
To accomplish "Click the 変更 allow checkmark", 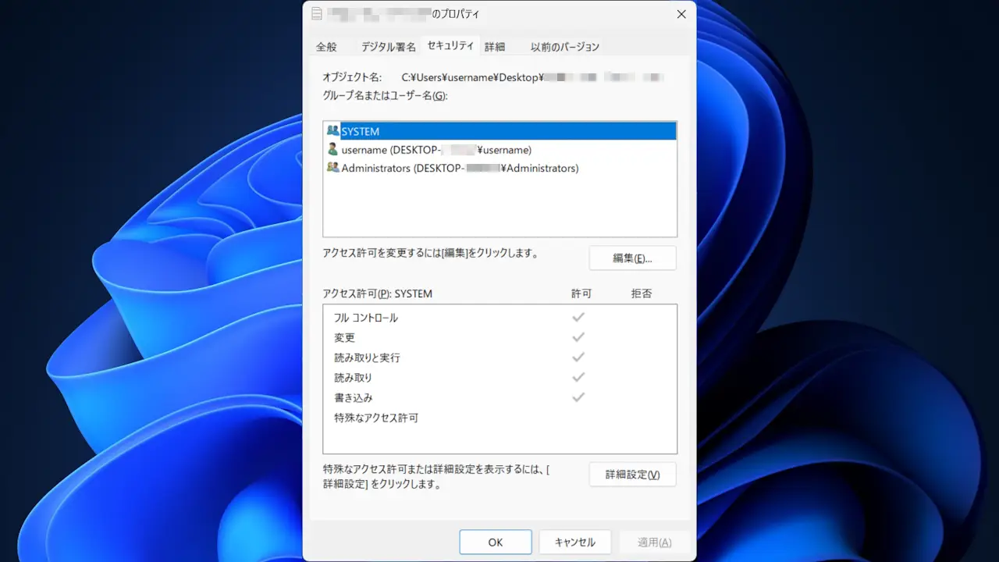I will [578, 337].
